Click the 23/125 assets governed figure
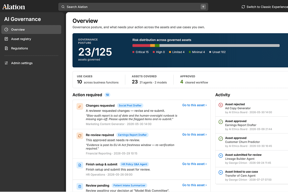The width and height of the screenshot is (288, 192). [95, 52]
